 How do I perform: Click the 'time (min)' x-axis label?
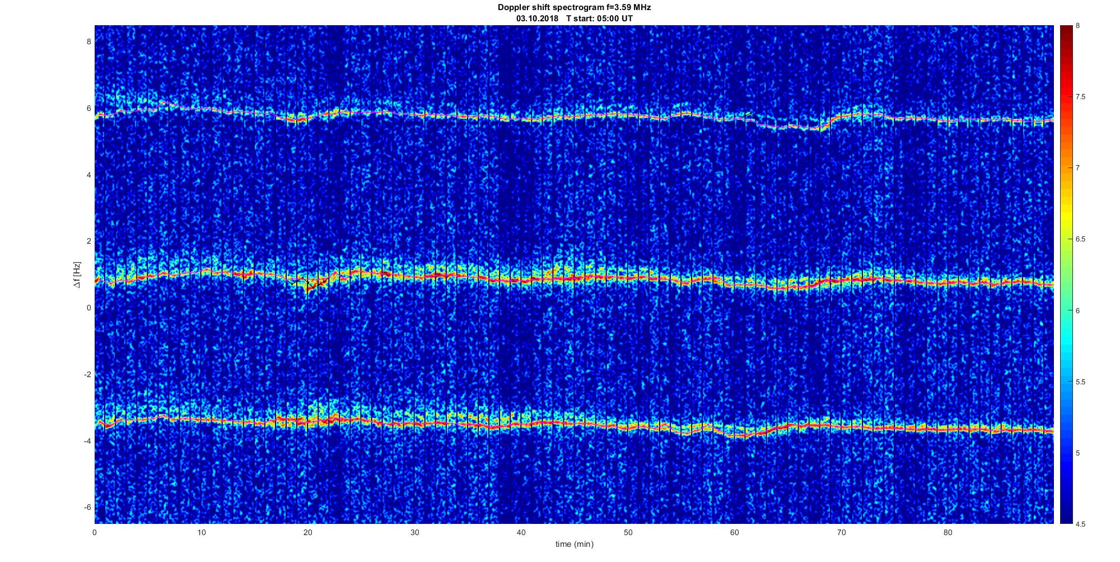(x=574, y=544)
